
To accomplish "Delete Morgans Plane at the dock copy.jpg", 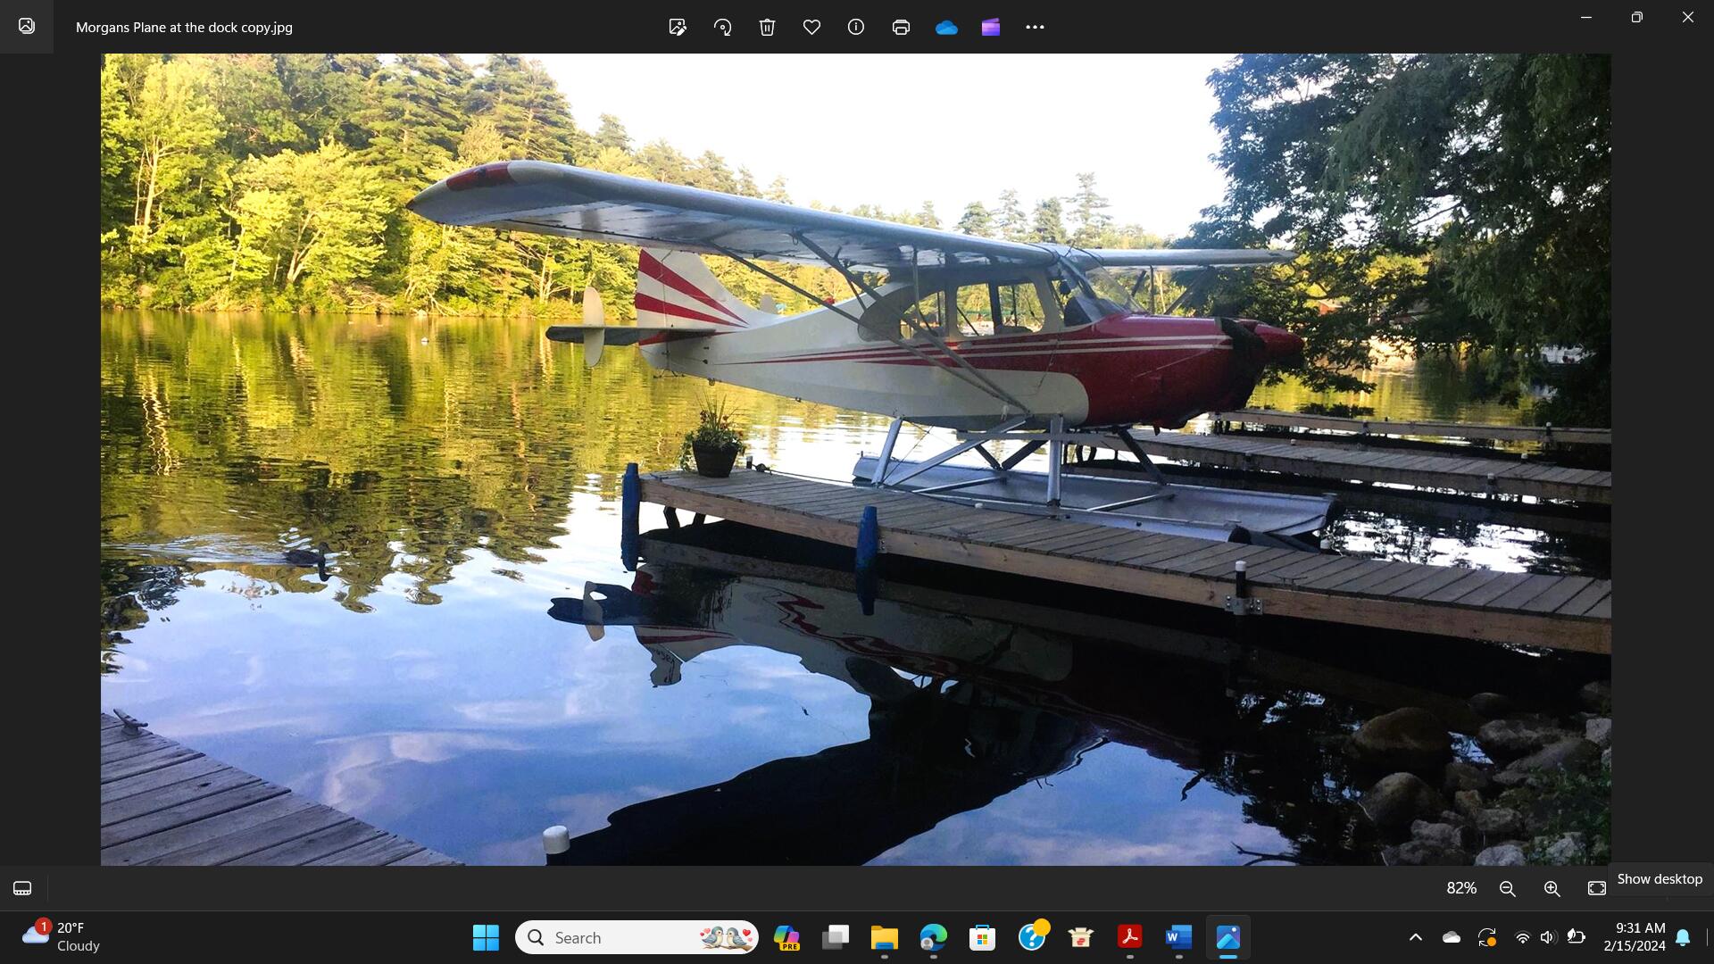I will [x=766, y=27].
